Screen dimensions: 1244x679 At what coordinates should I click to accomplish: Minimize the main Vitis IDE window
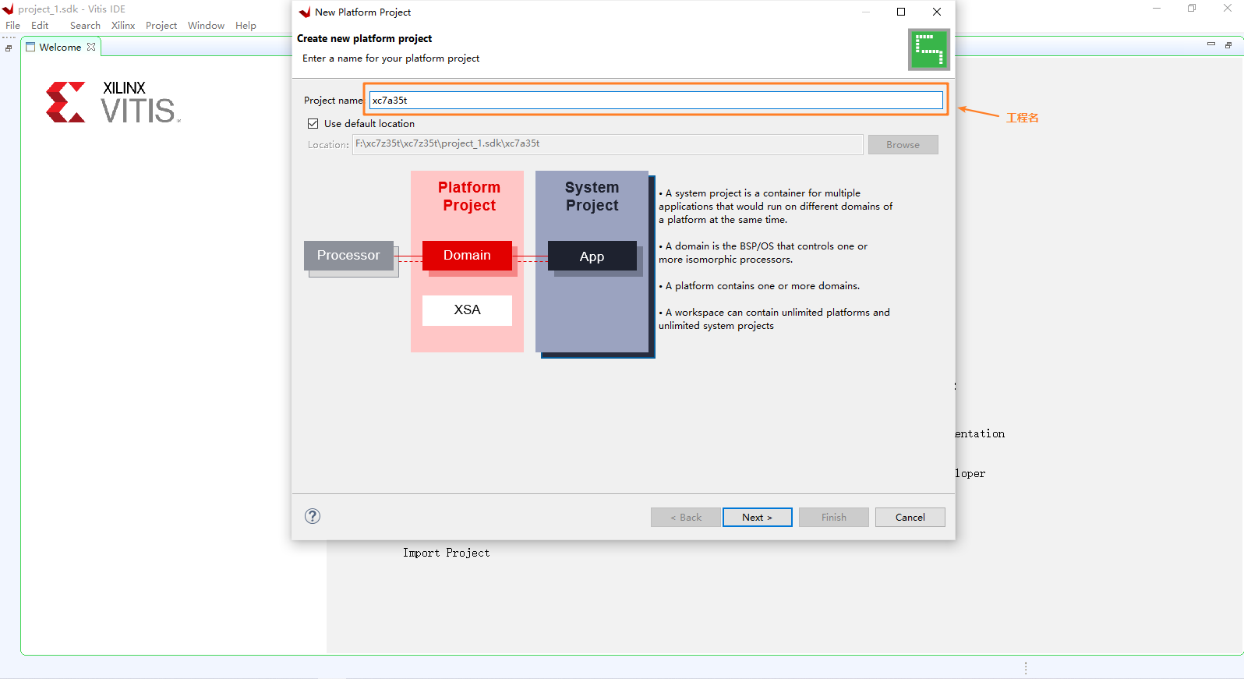[x=1157, y=9]
